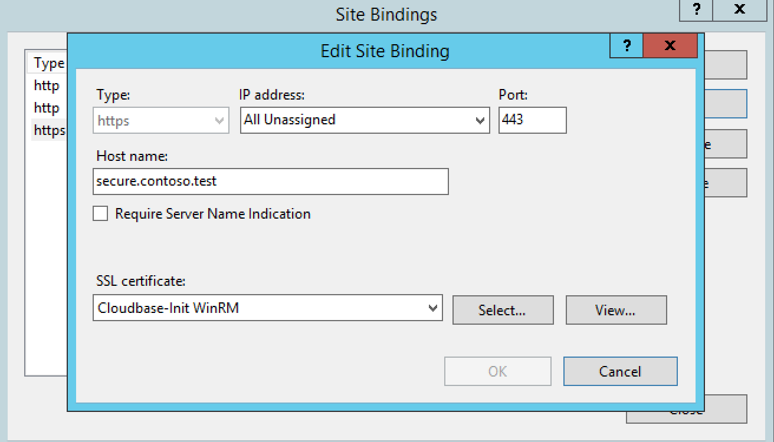Select the https binding in the list
The height and width of the screenshot is (442, 774).
click(x=48, y=130)
